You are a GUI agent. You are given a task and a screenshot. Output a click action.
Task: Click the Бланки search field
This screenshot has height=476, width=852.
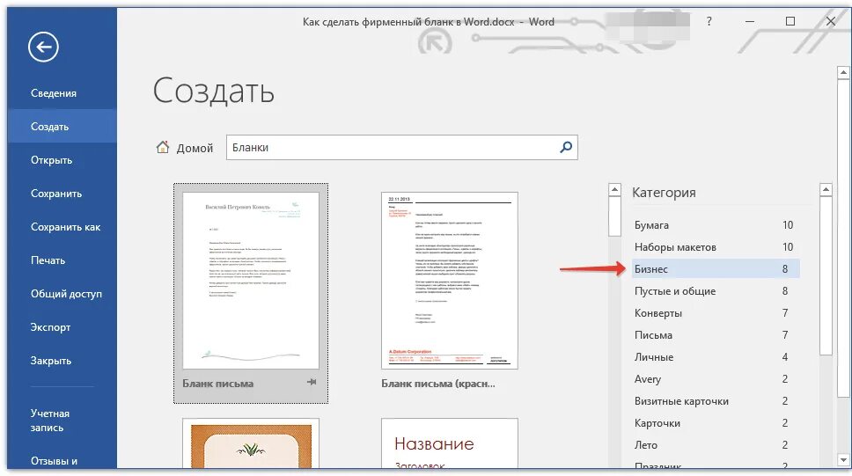[401, 147]
